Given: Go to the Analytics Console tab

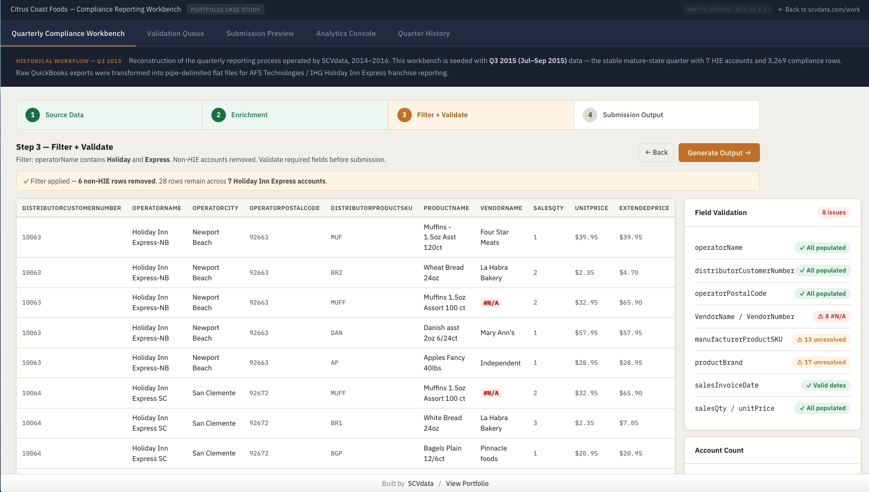Looking at the screenshot, I should pos(346,34).
